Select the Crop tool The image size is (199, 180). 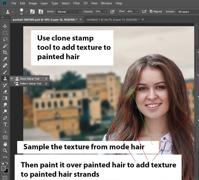pos(5,52)
